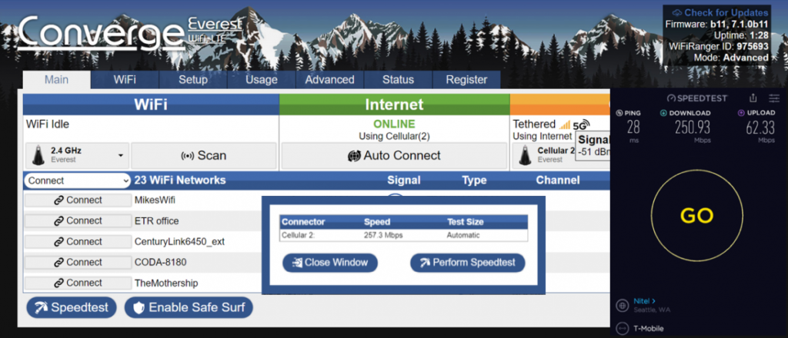Click the Scan WiFi button
Screen dimensions: 788x338
click(x=203, y=155)
